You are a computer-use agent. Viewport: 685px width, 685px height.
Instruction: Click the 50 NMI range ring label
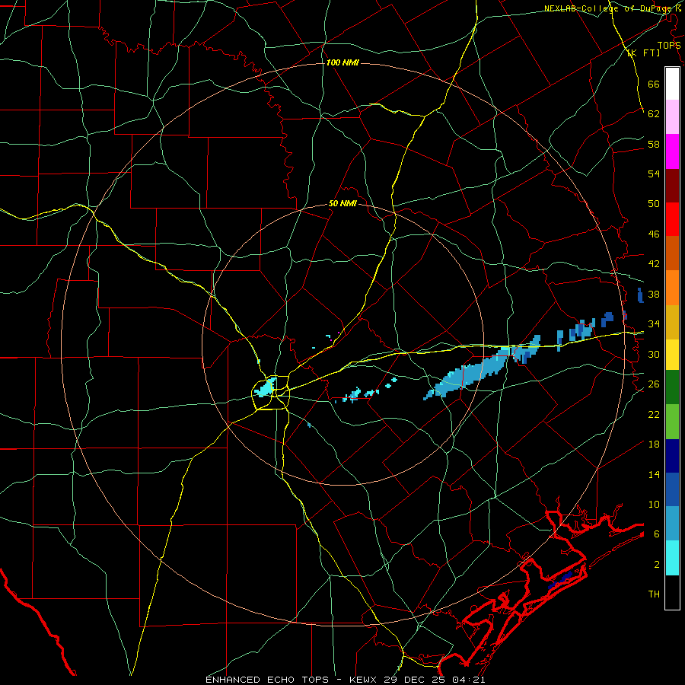[x=342, y=203]
